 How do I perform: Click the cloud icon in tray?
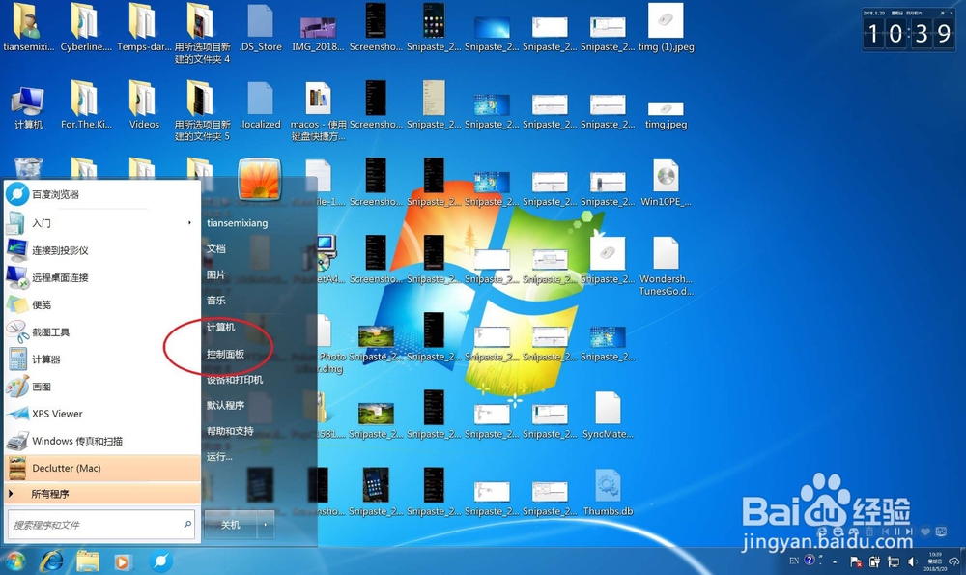click(955, 561)
